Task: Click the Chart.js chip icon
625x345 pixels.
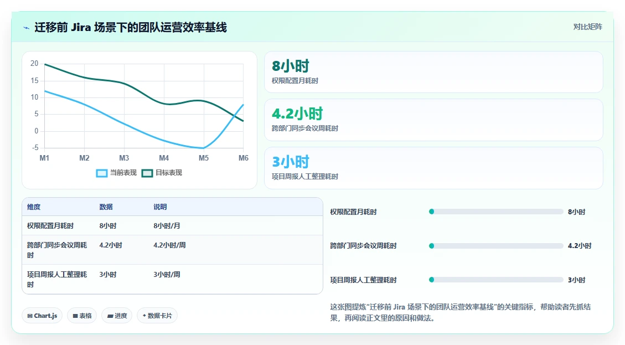Action: (x=30, y=316)
